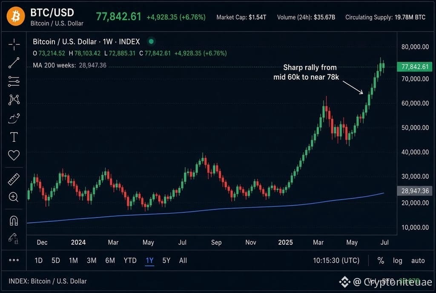Open the Fibonacci/horizontal lines tool
The image size is (436, 293).
pos(14,81)
